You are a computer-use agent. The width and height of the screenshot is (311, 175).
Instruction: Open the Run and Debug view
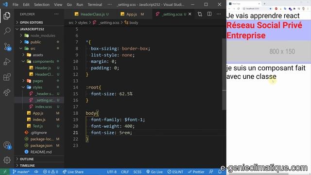pos(7,62)
